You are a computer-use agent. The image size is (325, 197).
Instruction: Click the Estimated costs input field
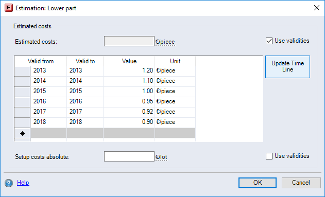[x=129, y=41]
